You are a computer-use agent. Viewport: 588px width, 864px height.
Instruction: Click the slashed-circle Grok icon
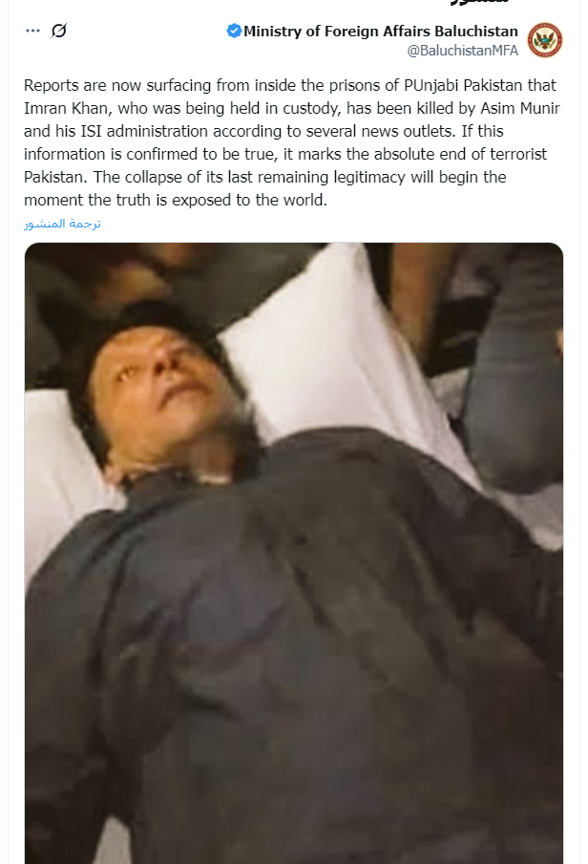59,31
